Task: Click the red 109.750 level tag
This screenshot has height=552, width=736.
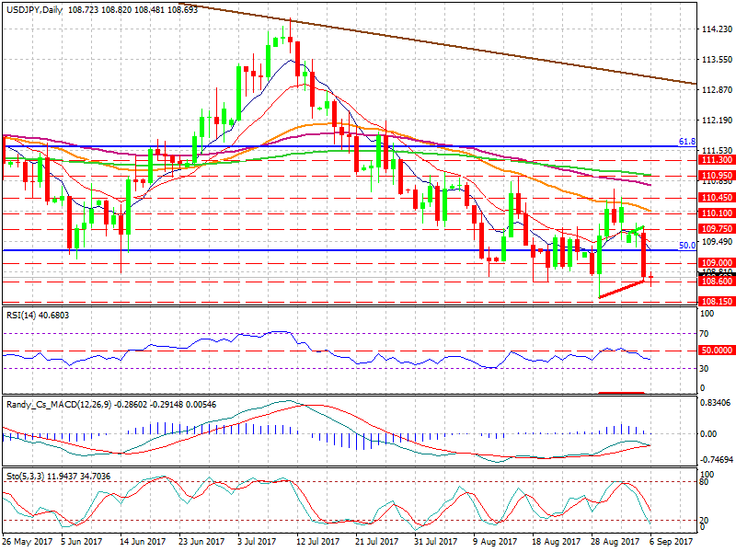Action: click(x=717, y=228)
